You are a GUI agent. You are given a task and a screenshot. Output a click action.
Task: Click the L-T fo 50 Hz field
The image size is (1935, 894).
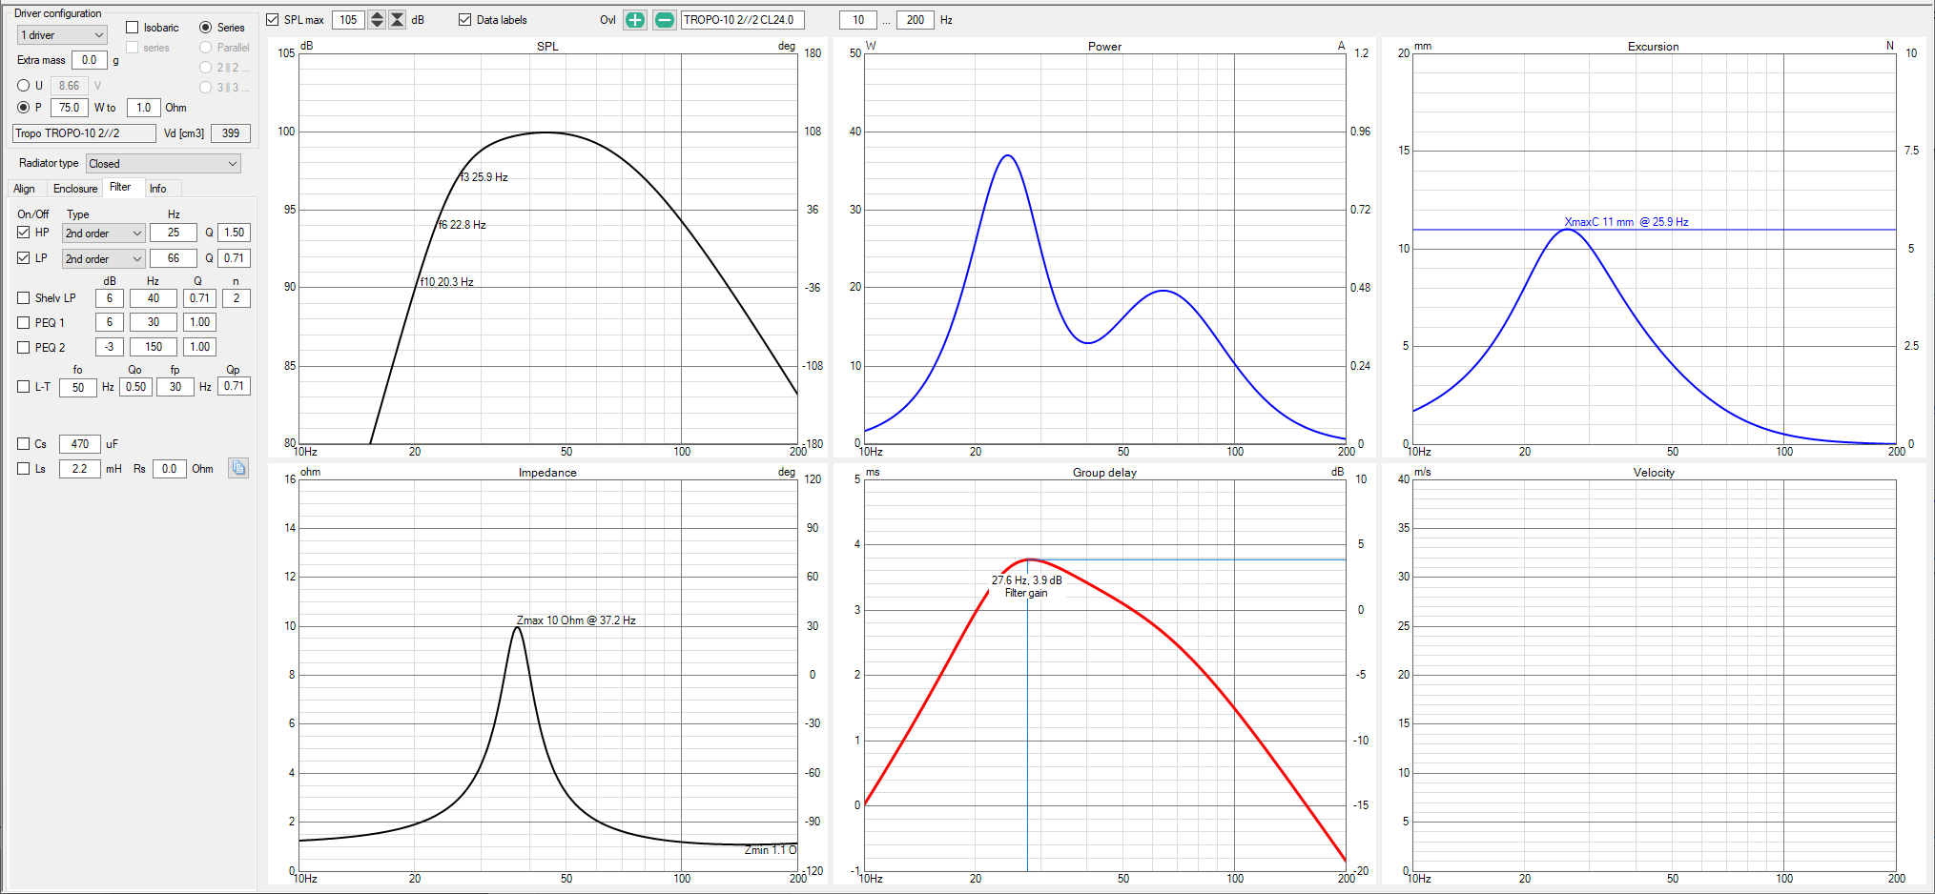pos(78,388)
